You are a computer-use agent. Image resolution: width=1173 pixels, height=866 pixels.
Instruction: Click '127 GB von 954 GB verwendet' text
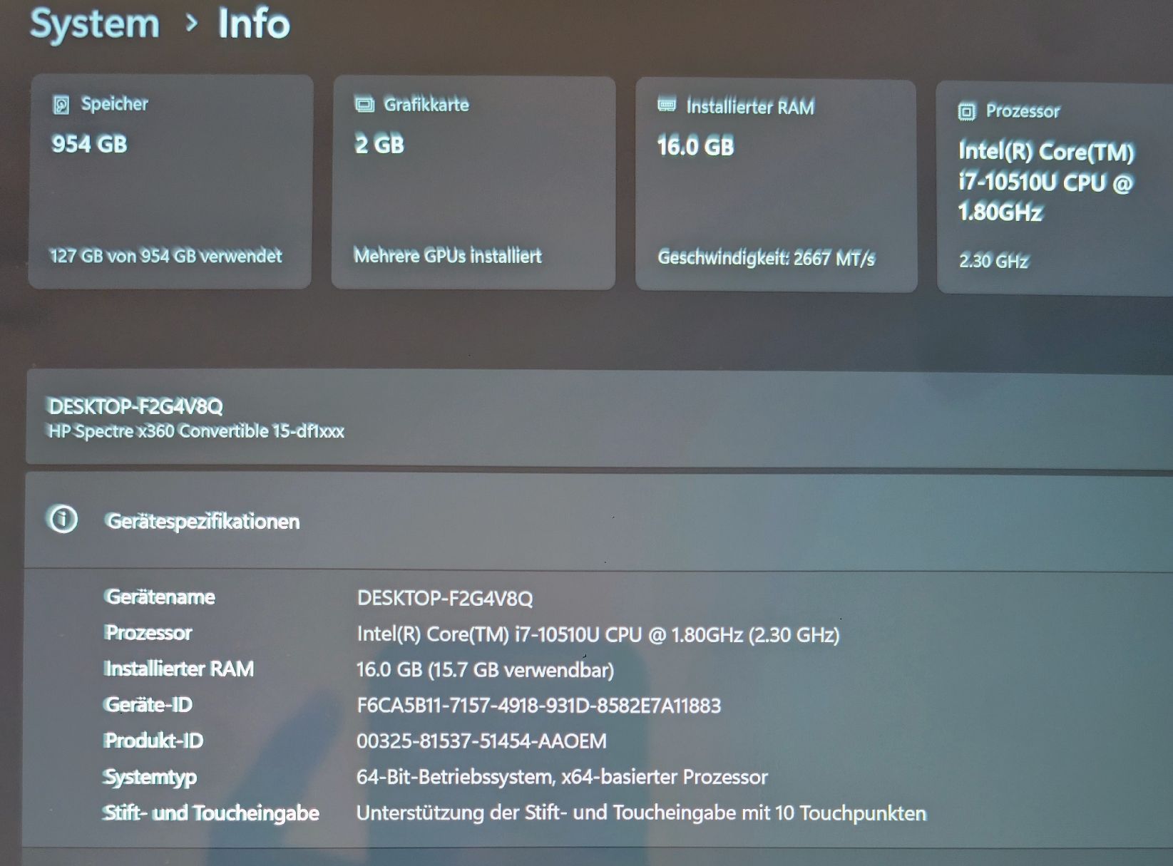(x=165, y=256)
